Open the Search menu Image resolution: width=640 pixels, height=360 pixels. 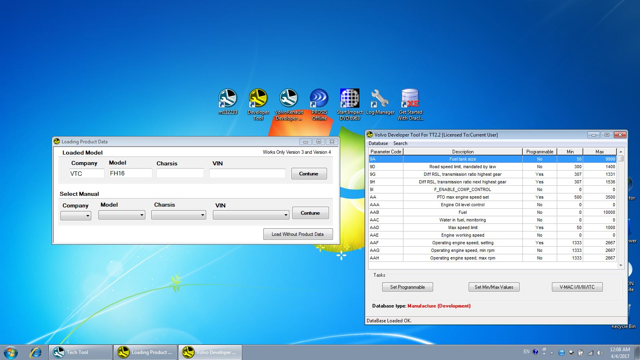tap(400, 143)
